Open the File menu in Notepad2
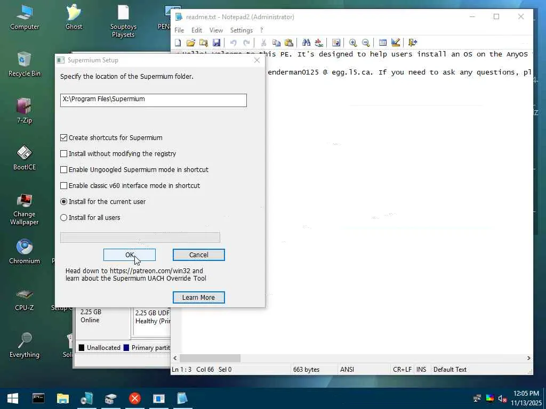The height and width of the screenshot is (409, 546). pos(179,30)
